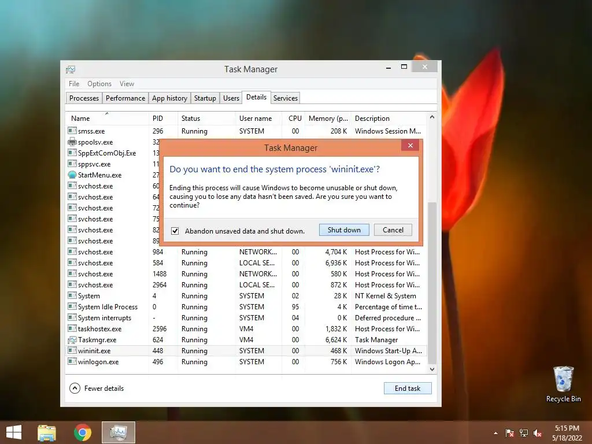Click the taskhostex.exe process icon
This screenshot has height=444, width=592.
pos(72,328)
